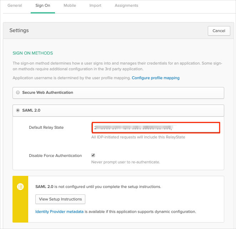Switch to the Sign On tab

coord(42,6)
